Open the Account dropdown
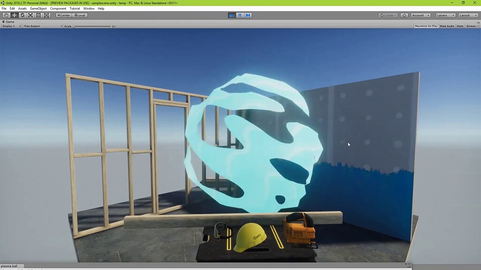This screenshot has height=270, width=481. (419, 15)
